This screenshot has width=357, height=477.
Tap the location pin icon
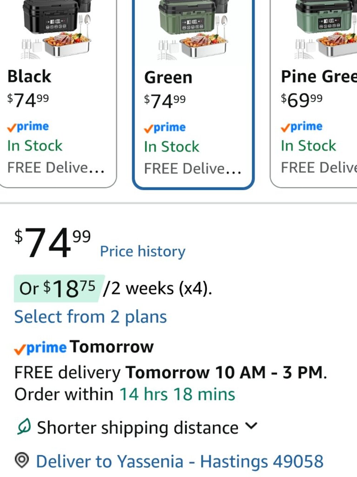click(22, 460)
